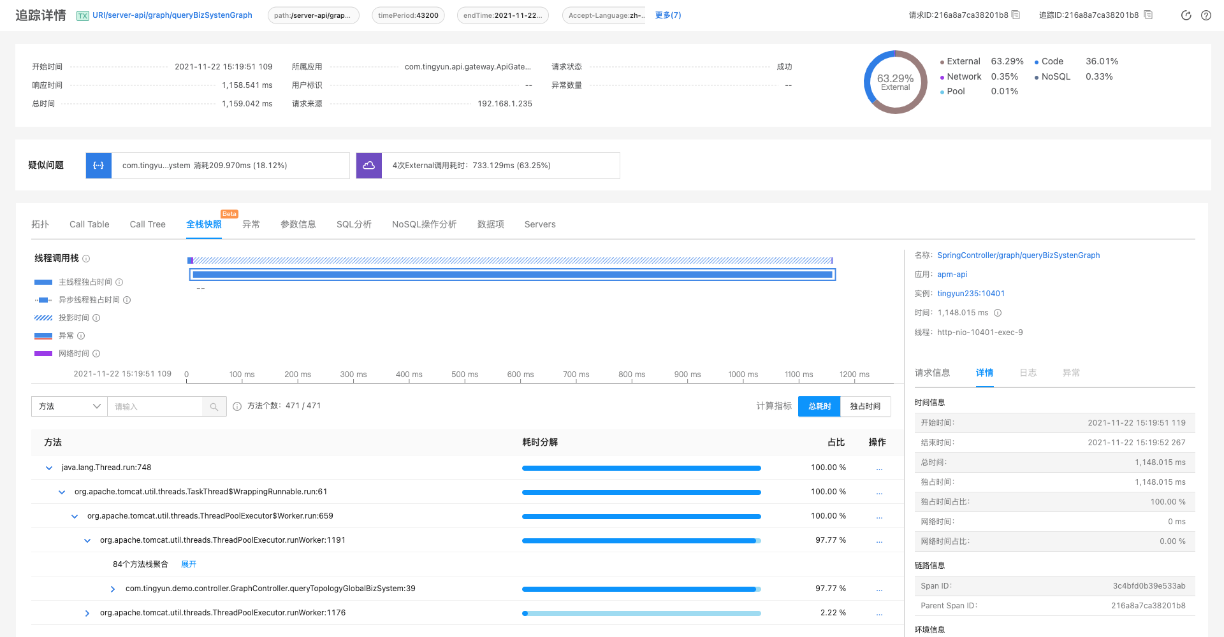Image resolution: width=1224 pixels, height=637 pixels.
Task: Collapse java.lang.Thread.run:748 tree node
Action: pos(49,468)
